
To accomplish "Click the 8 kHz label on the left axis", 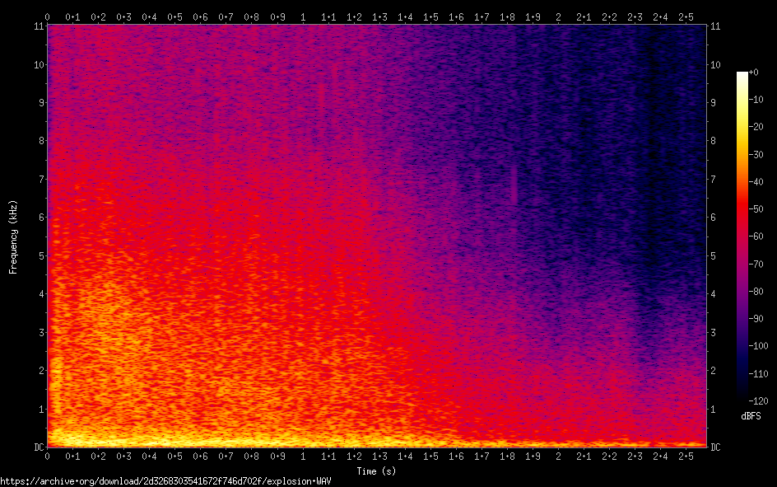I will coord(40,141).
